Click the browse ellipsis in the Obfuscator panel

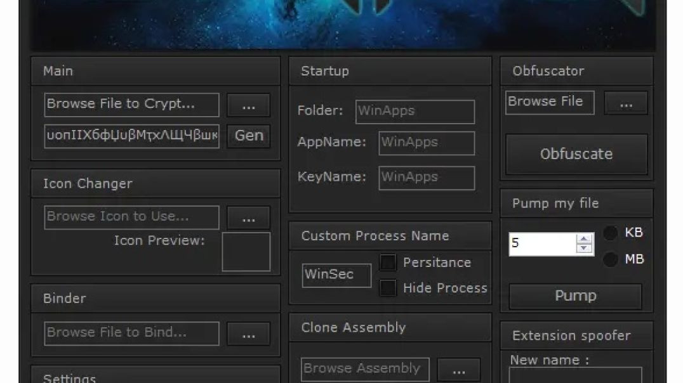(626, 102)
